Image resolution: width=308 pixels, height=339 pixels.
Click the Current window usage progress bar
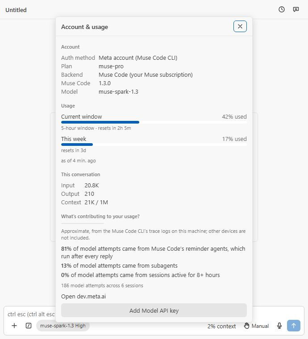(154, 122)
